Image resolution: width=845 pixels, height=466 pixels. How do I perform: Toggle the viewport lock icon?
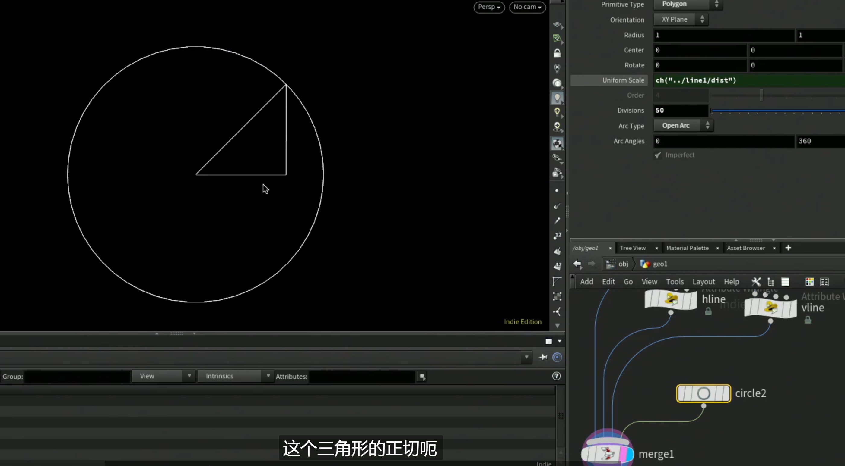pos(557,53)
